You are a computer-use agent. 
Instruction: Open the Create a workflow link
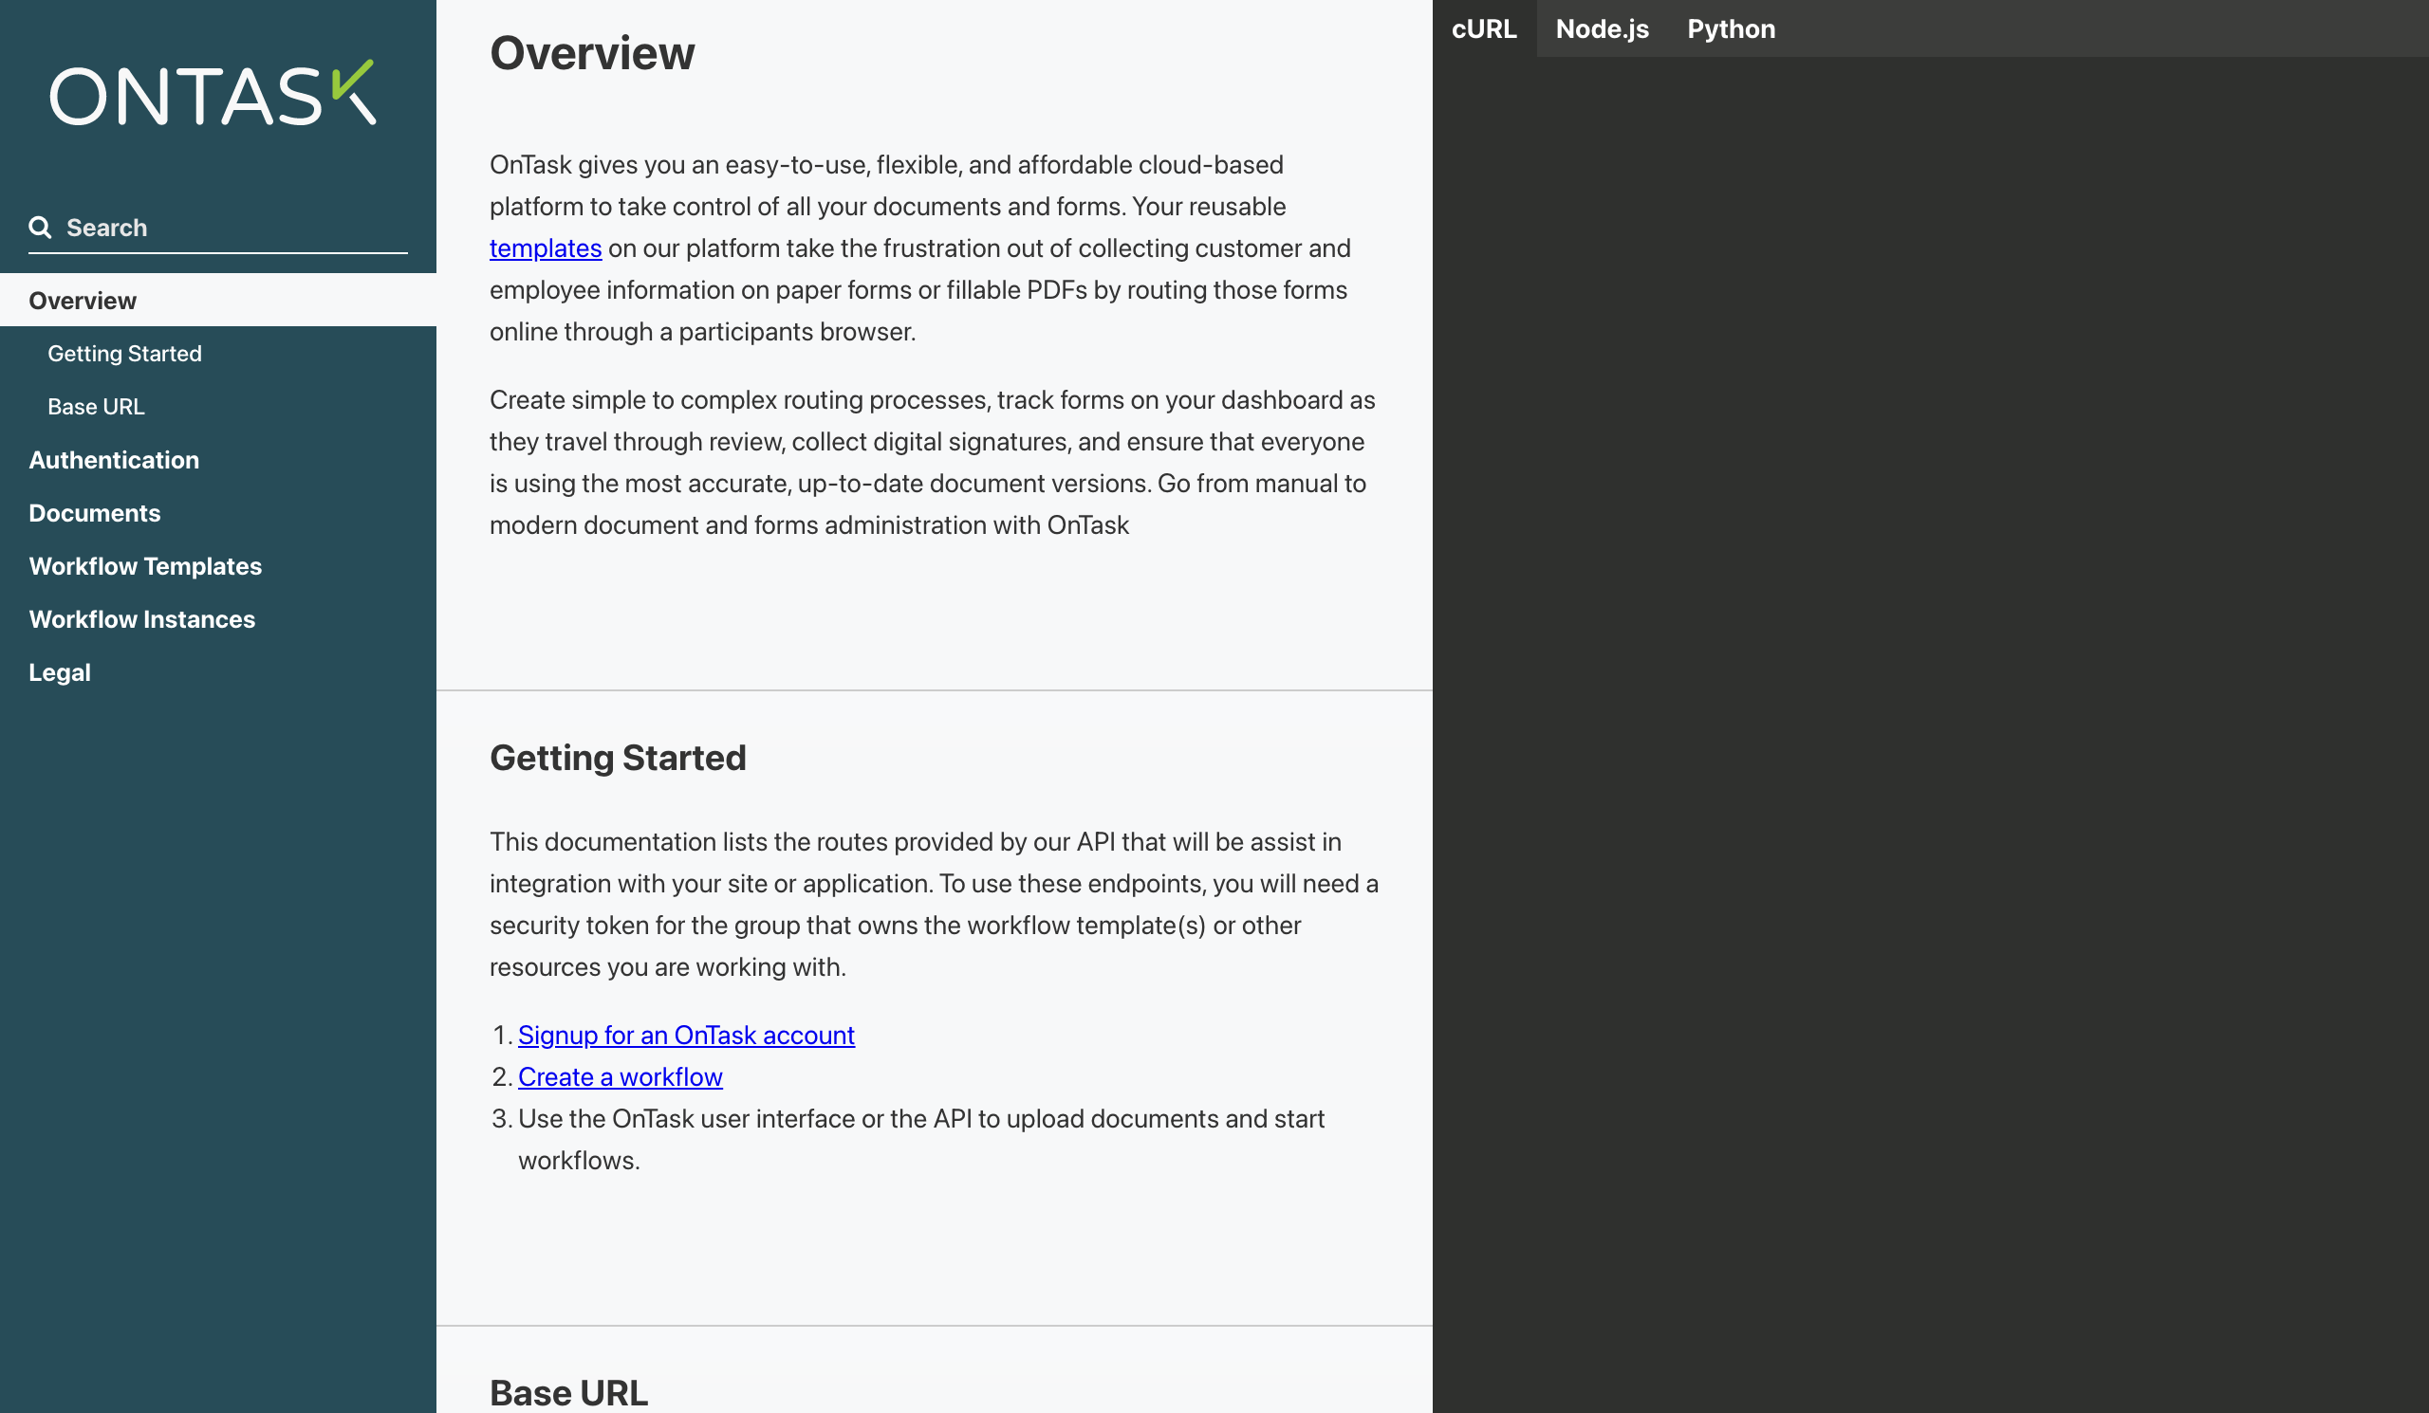coord(620,1077)
